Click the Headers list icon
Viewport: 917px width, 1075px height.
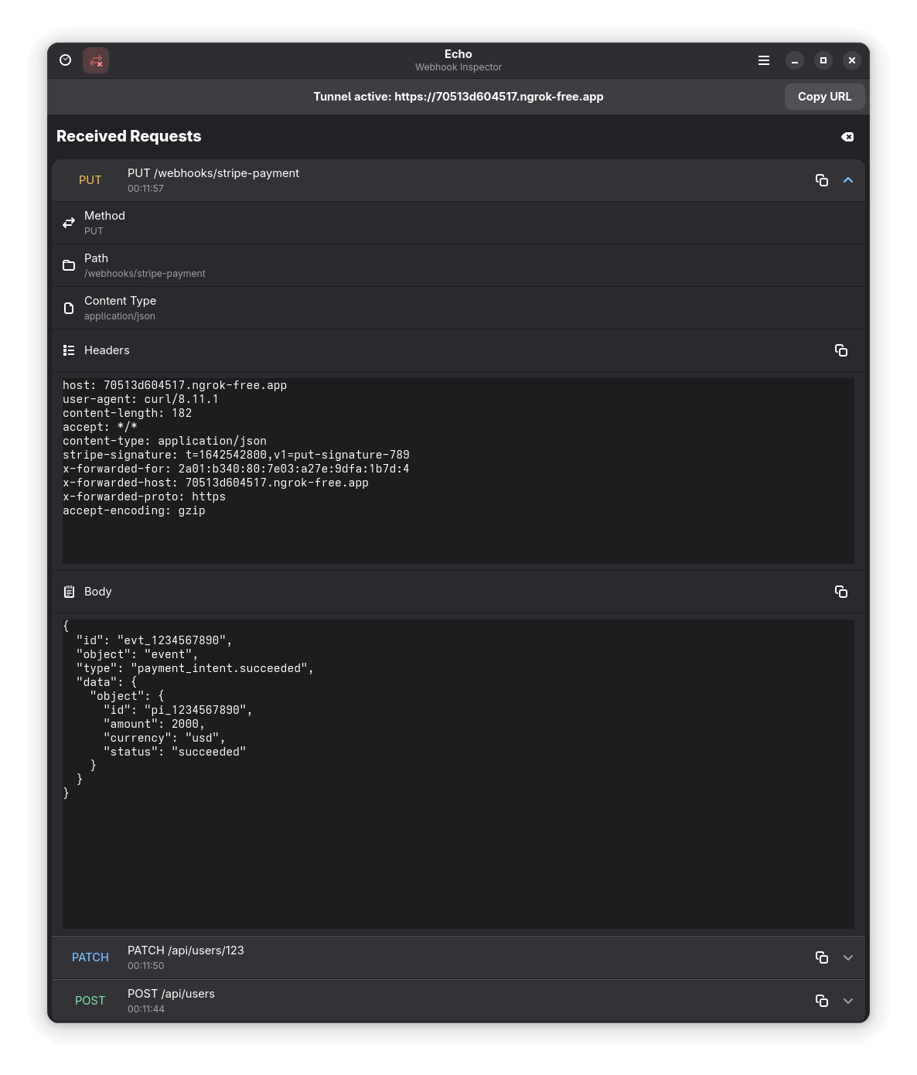click(69, 350)
